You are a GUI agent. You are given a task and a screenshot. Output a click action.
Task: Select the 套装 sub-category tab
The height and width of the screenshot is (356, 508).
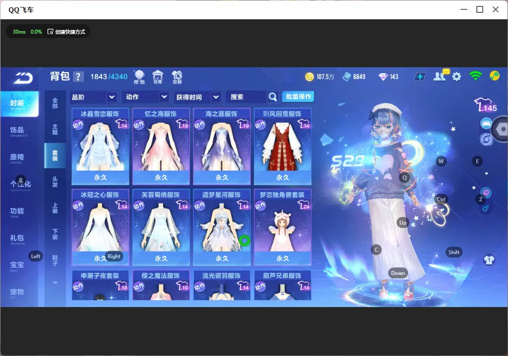55,156
